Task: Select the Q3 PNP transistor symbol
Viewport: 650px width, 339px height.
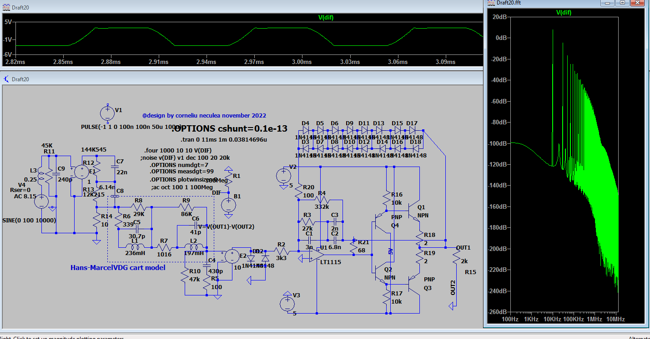Action: point(415,285)
